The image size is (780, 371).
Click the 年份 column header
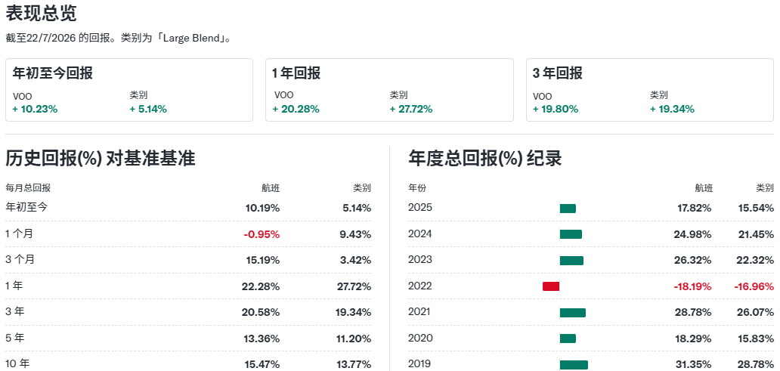click(417, 188)
